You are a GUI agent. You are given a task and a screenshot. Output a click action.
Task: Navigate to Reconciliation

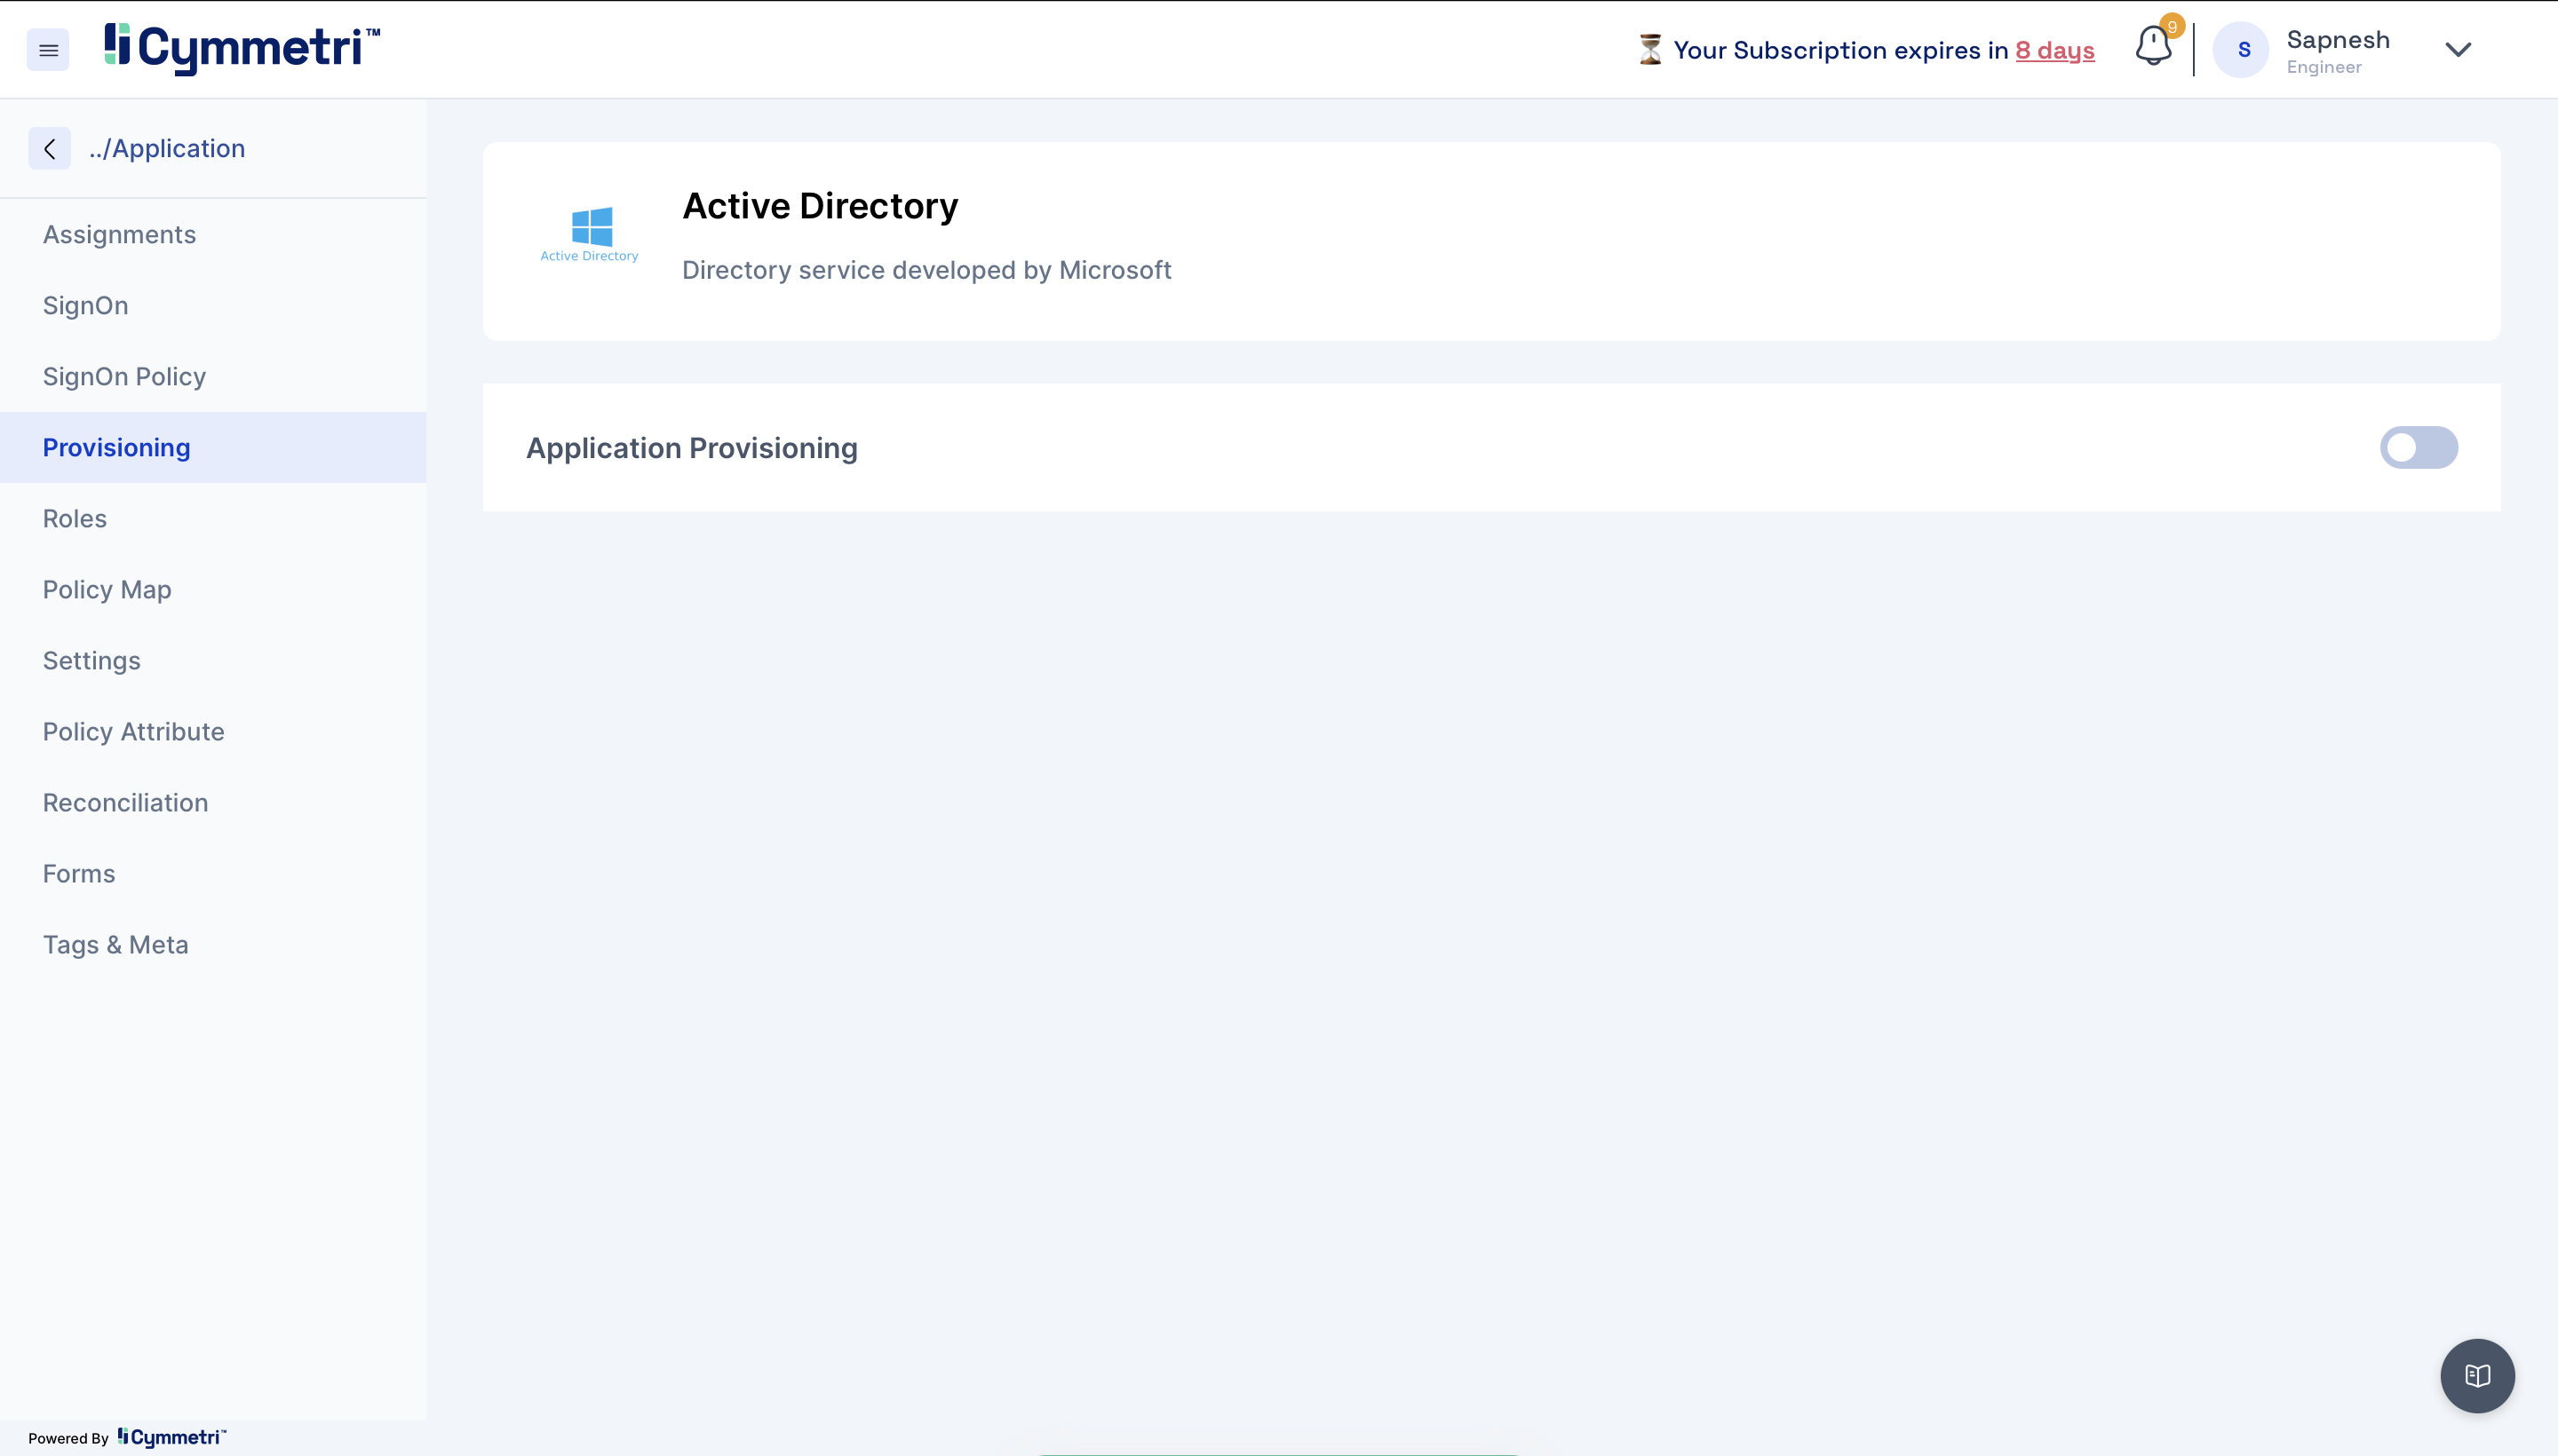[125, 802]
